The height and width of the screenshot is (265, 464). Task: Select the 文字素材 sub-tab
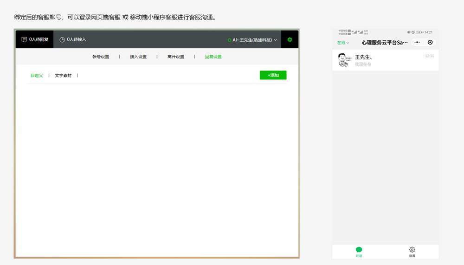[x=63, y=76]
